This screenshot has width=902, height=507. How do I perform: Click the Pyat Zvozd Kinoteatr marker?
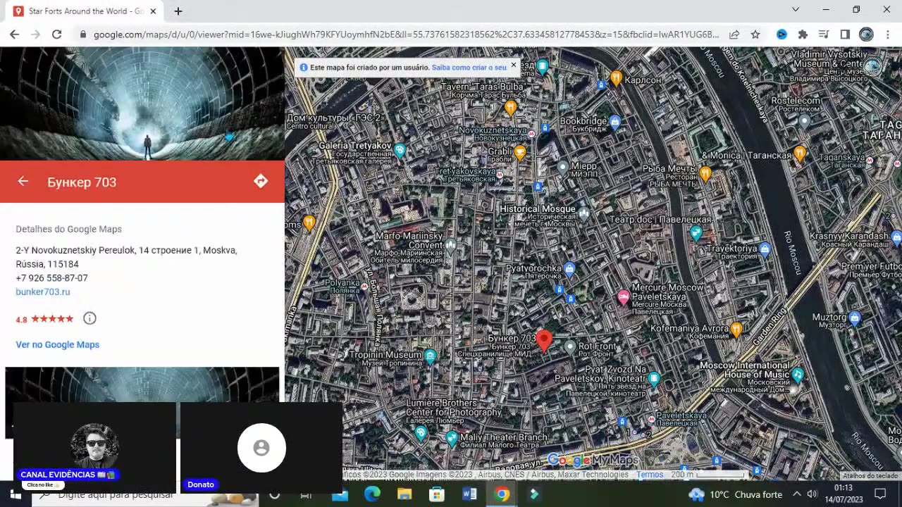(654, 379)
